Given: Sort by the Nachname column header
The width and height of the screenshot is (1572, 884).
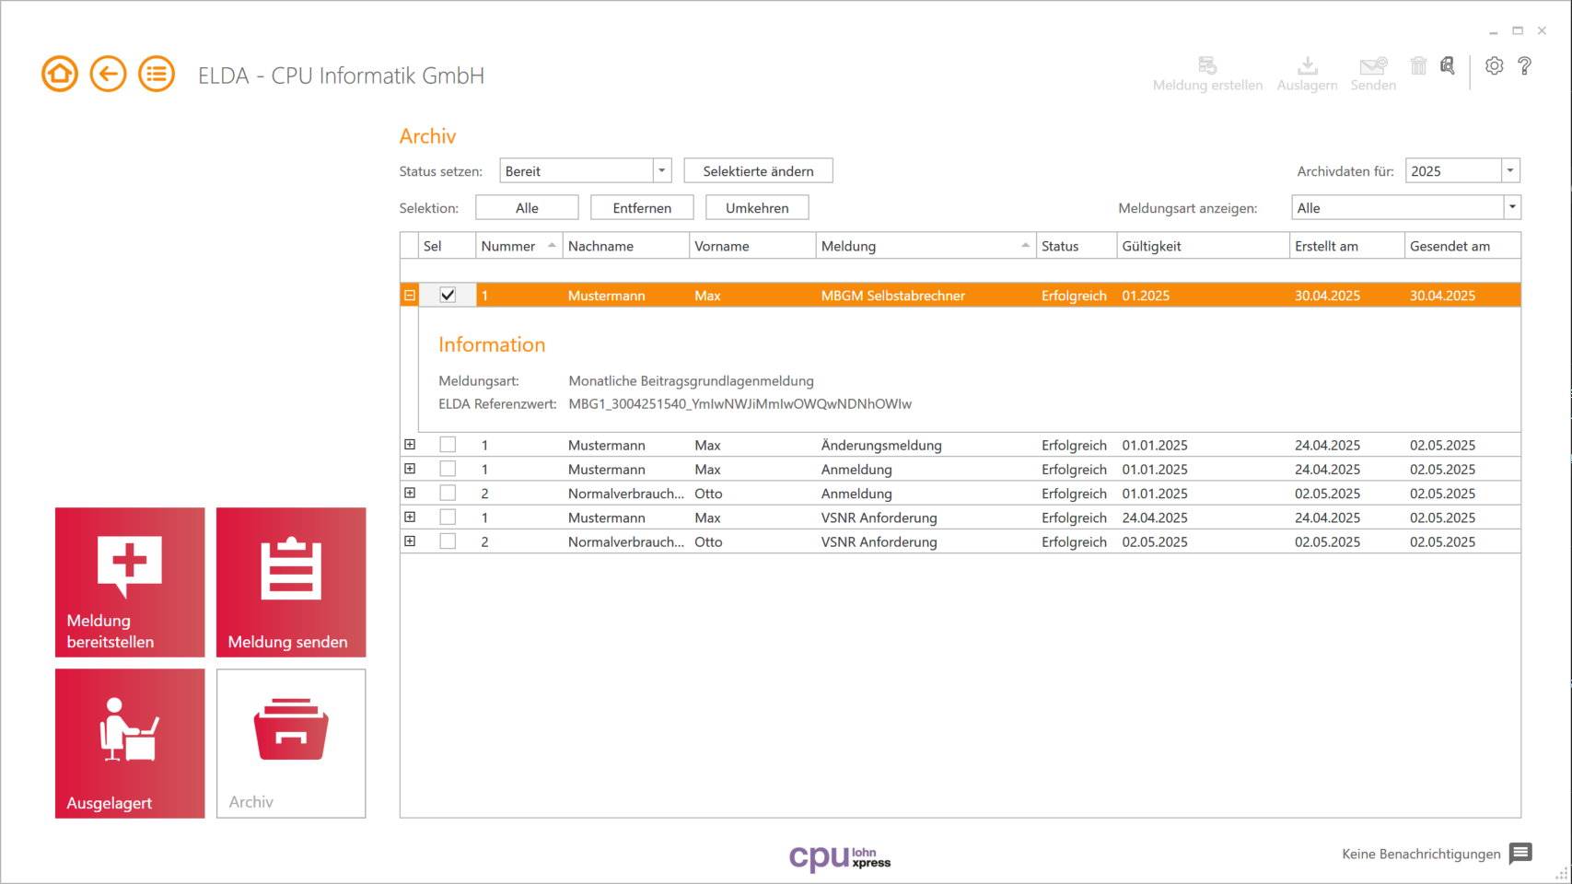Looking at the screenshot, I should click(x=625, y=246).
